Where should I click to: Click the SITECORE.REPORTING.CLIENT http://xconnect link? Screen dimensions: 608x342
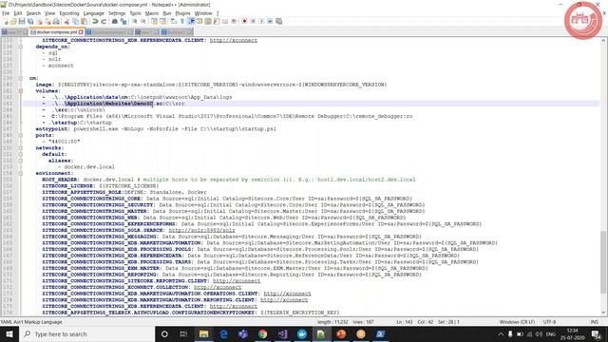pos(237,281)
